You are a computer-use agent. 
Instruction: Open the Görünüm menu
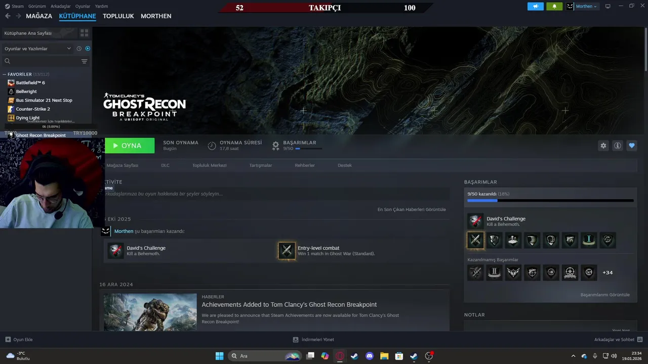[37, 6]
